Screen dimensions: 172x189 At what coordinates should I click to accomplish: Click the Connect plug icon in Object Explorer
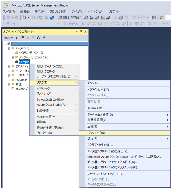[x=17, y=38]
